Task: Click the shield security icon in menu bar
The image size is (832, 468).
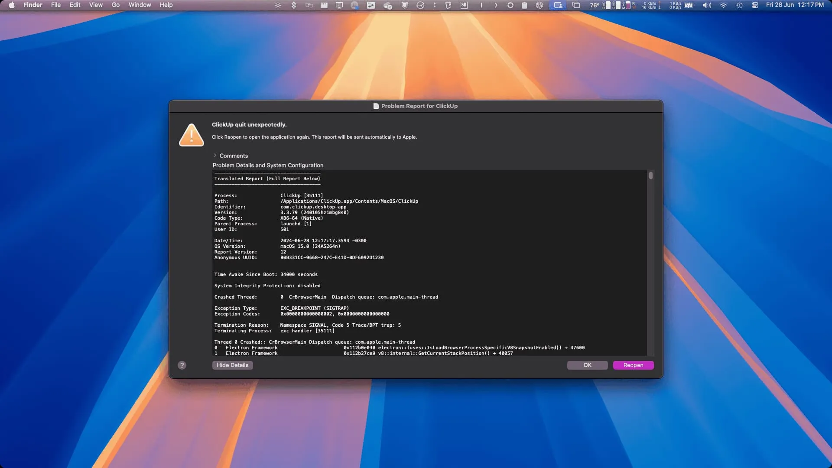Action: pos(405,5)
